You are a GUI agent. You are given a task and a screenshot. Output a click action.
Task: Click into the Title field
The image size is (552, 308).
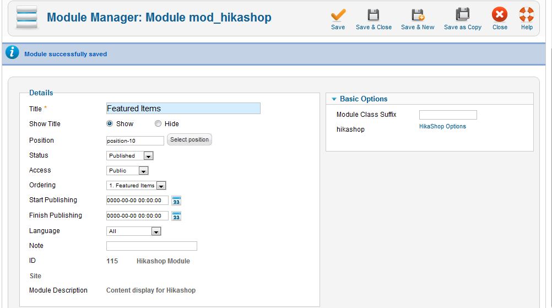point(183,109)
